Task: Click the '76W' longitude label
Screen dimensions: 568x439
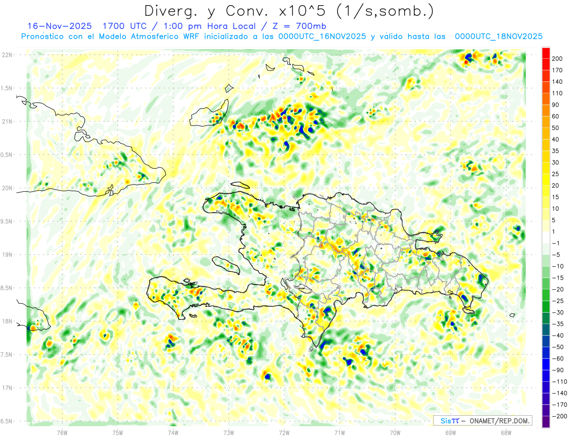Action: click(62, 432)
